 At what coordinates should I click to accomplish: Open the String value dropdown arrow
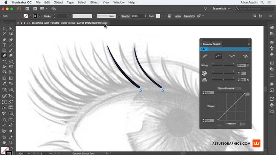point(248,65)
